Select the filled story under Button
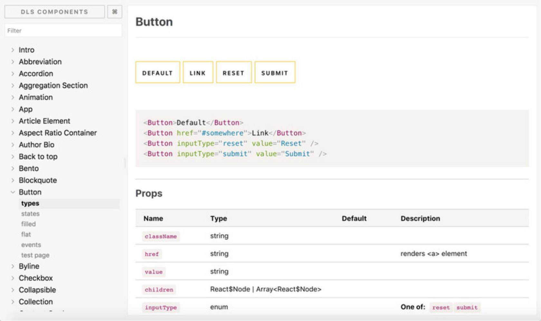Screen dimensions: 541x321 pyautogui.click(x=28, y=224)
